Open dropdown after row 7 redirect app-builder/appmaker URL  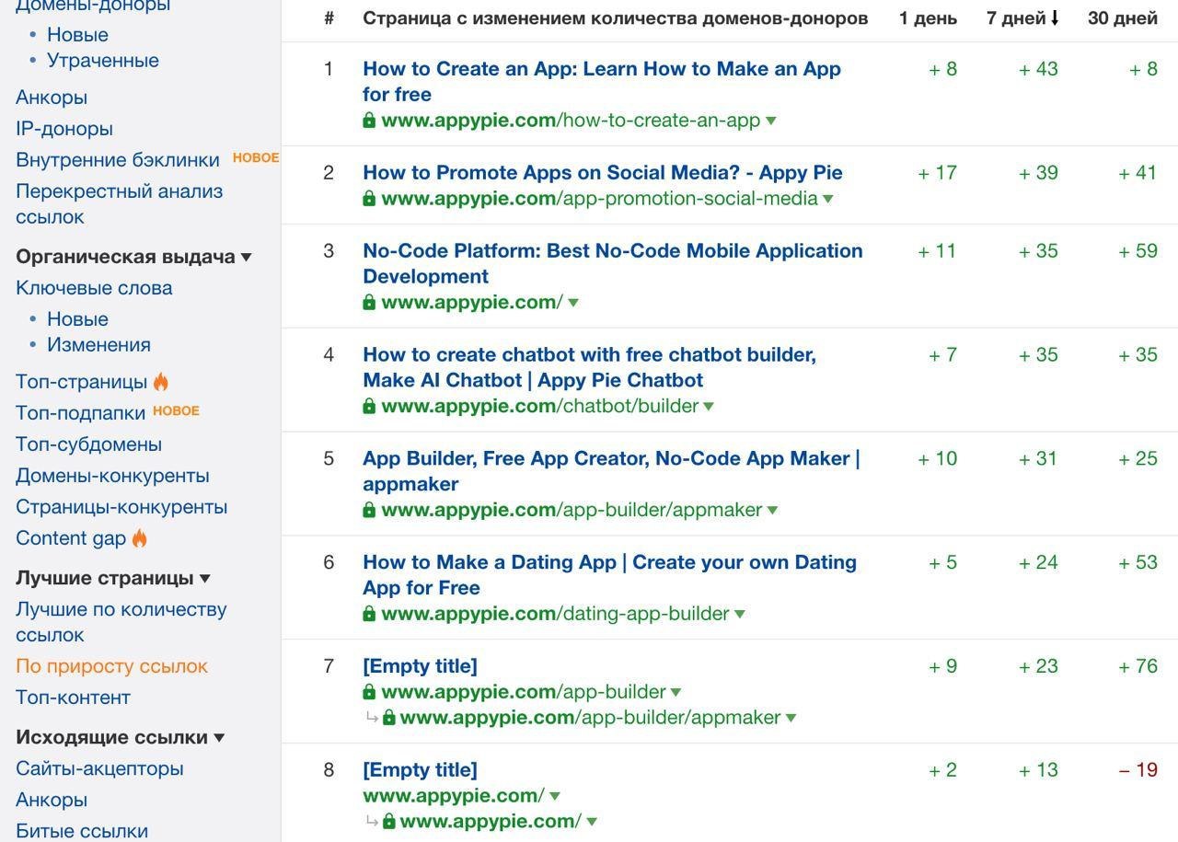pos(791,719)
